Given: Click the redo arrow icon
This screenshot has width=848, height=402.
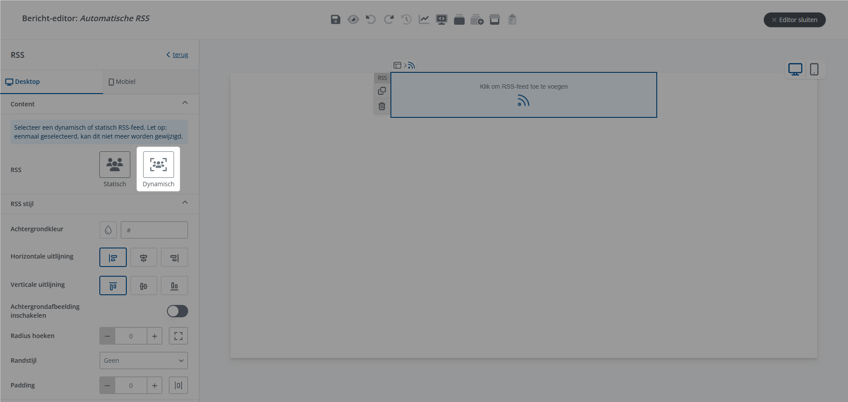Looking at the screenshot, I should click(x=388, y=19).
